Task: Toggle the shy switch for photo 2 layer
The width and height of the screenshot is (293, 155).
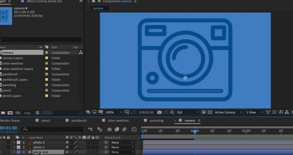Action: [67, 142]
